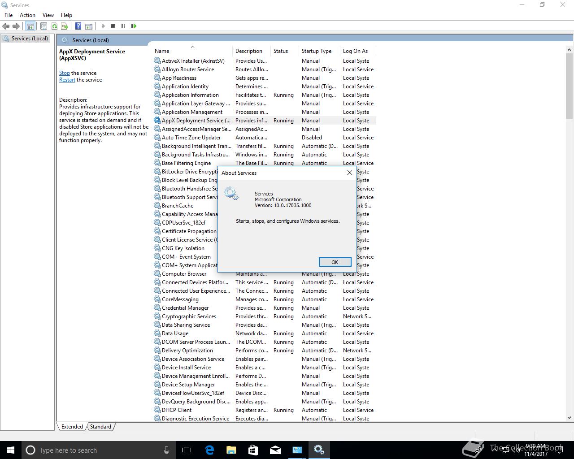This screenshot has height=459, width=574.
Task: Sort by the Log On As column header
Action: 358,51
